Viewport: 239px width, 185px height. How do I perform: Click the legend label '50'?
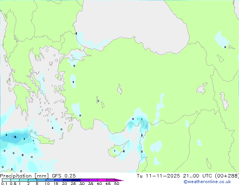click(x=116, y=183)
